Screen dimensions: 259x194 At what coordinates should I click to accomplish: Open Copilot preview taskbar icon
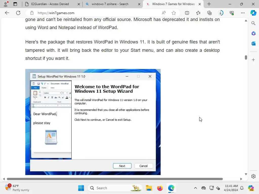(x=251, y=188)
